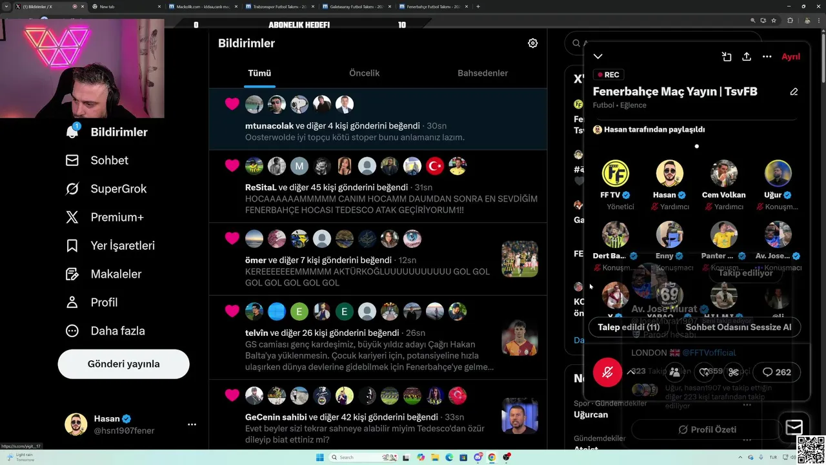Open match photo thumbnail in ömer notification

click(519, 259)
